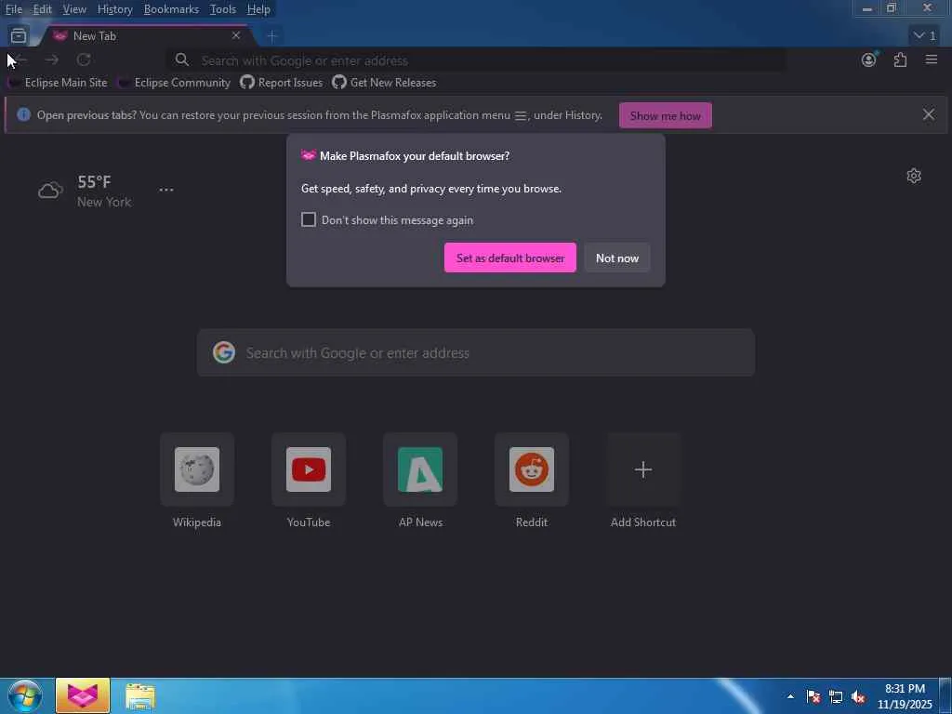This screenshot has width=952, height=714.
Task: Click the Show me how button
Action: (666, 115)
